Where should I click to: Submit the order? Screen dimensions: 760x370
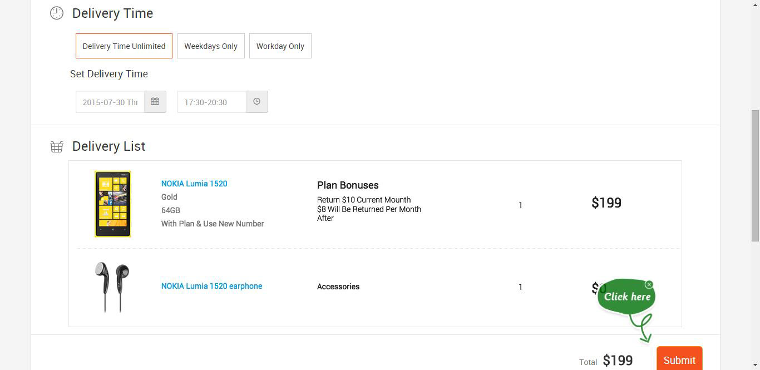(x=679, y=359)
